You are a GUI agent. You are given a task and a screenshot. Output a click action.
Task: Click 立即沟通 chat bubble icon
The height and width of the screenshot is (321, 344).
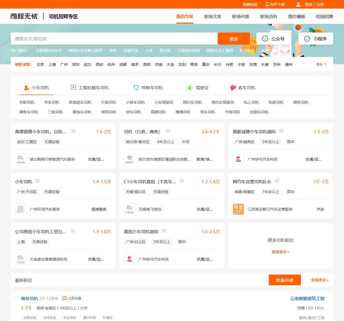[x=64, y=298]
